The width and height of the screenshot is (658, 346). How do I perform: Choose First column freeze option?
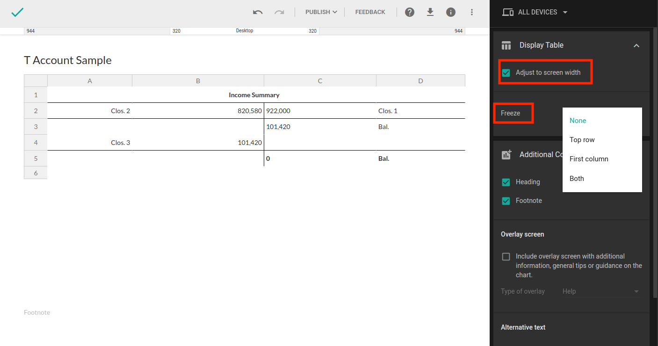(589, 159)
